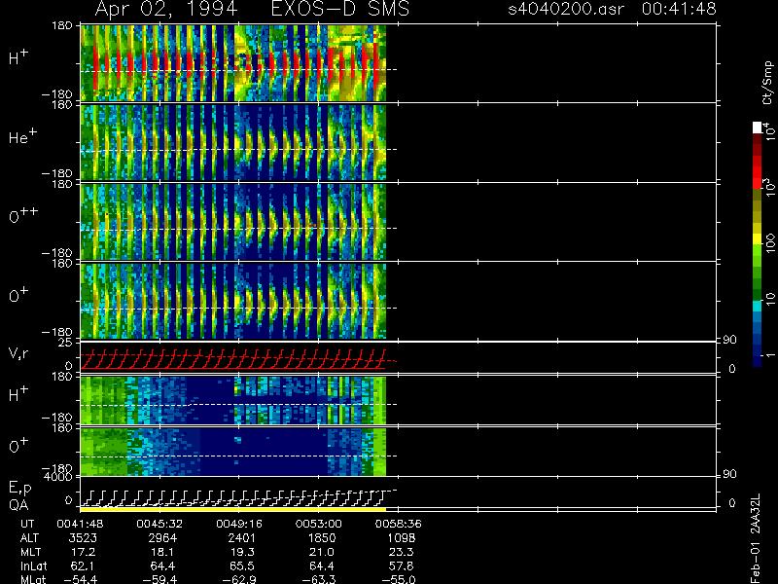Click the MLat value "-59.4"
The width and height of the screenshot is (778, 584).
click(x=159, y=579)
